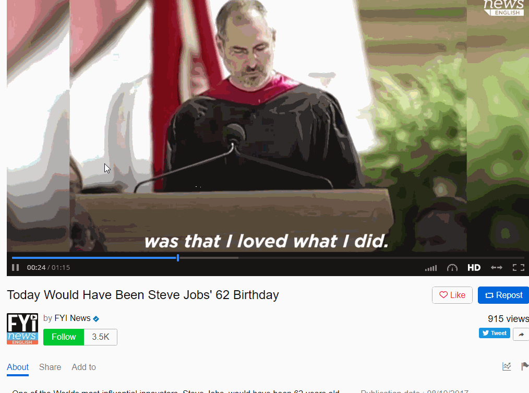Image resolution: width=529 pixels, height=393 pixels.
Task: Open the 3.5K followers count
Action: [101, 337]
